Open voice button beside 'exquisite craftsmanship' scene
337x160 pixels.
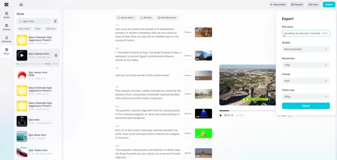point(189,153)
